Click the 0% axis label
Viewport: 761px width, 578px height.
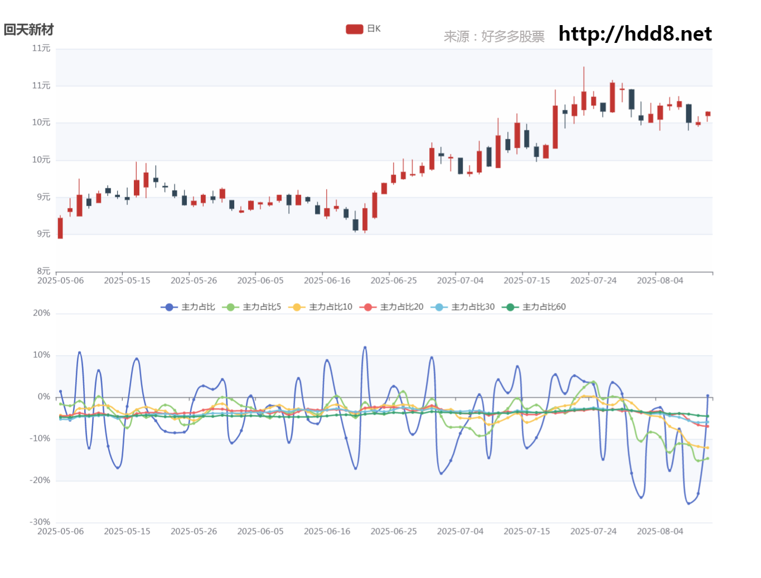pyautogui.click(x=44, y=397)
